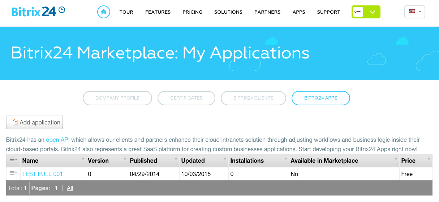
Task: Click the 'Free' price cell
Action: (416, 174)
